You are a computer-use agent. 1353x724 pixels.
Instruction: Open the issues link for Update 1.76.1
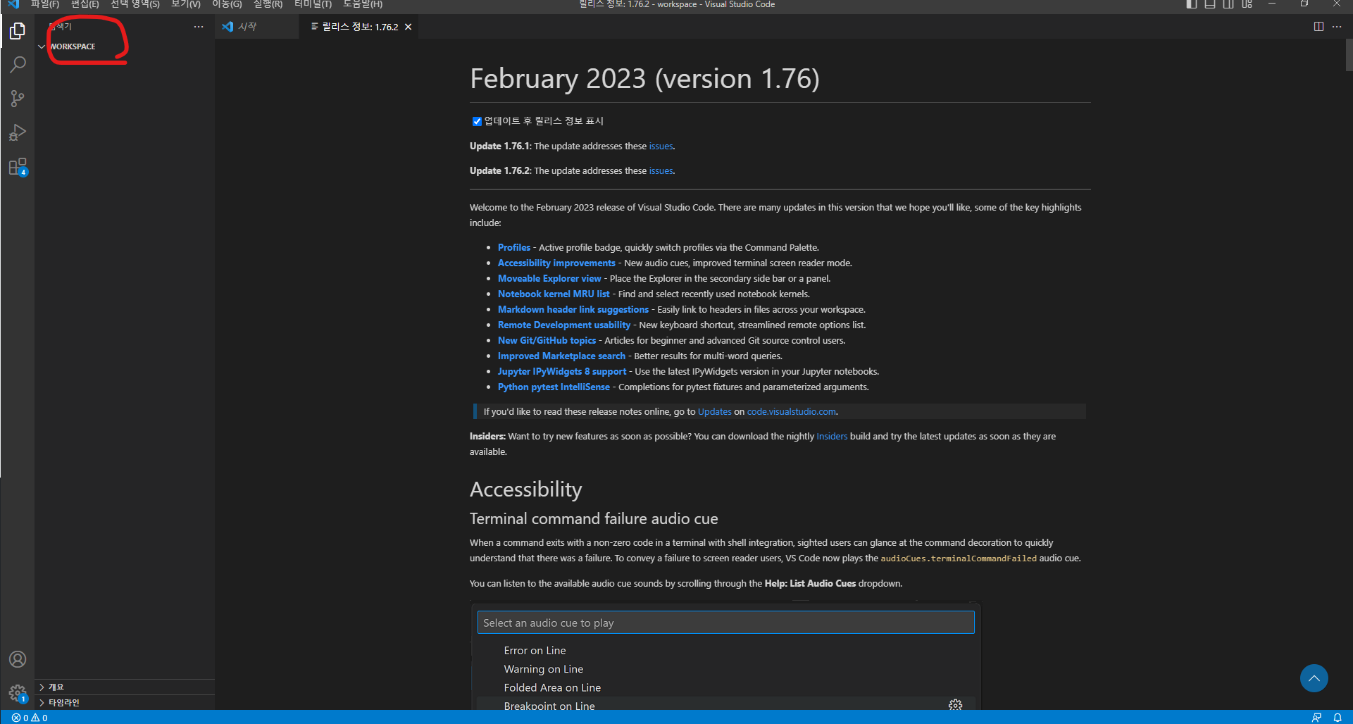[x=661, y=146]
